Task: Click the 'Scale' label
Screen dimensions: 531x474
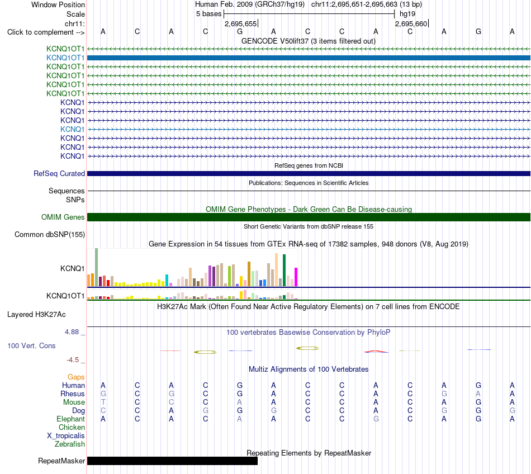Action: coord(75,14)
